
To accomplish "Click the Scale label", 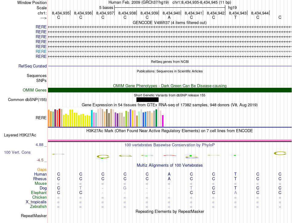I will click(41, 8).
